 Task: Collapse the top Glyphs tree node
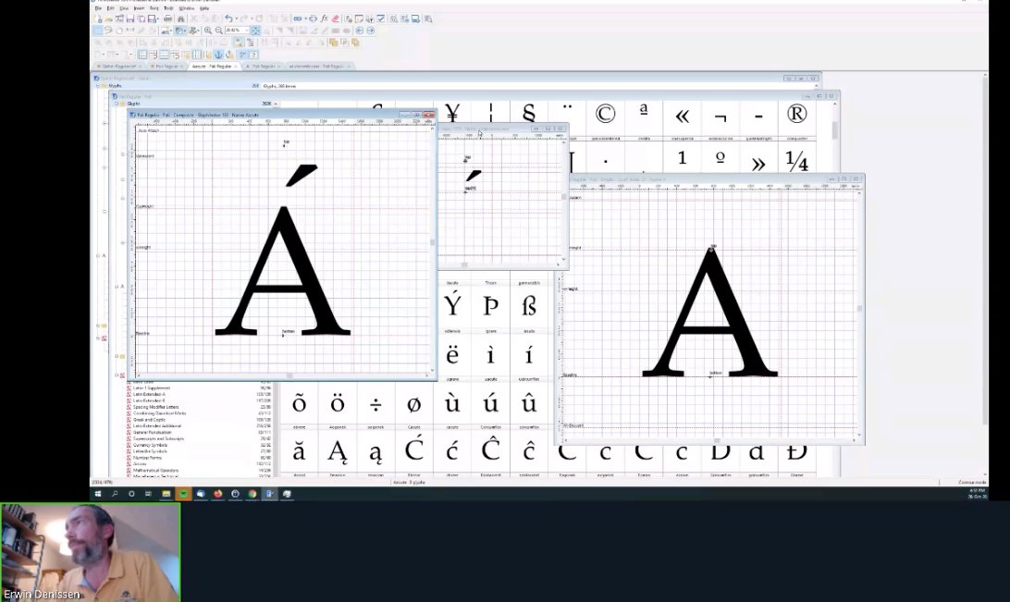(98, 86)
